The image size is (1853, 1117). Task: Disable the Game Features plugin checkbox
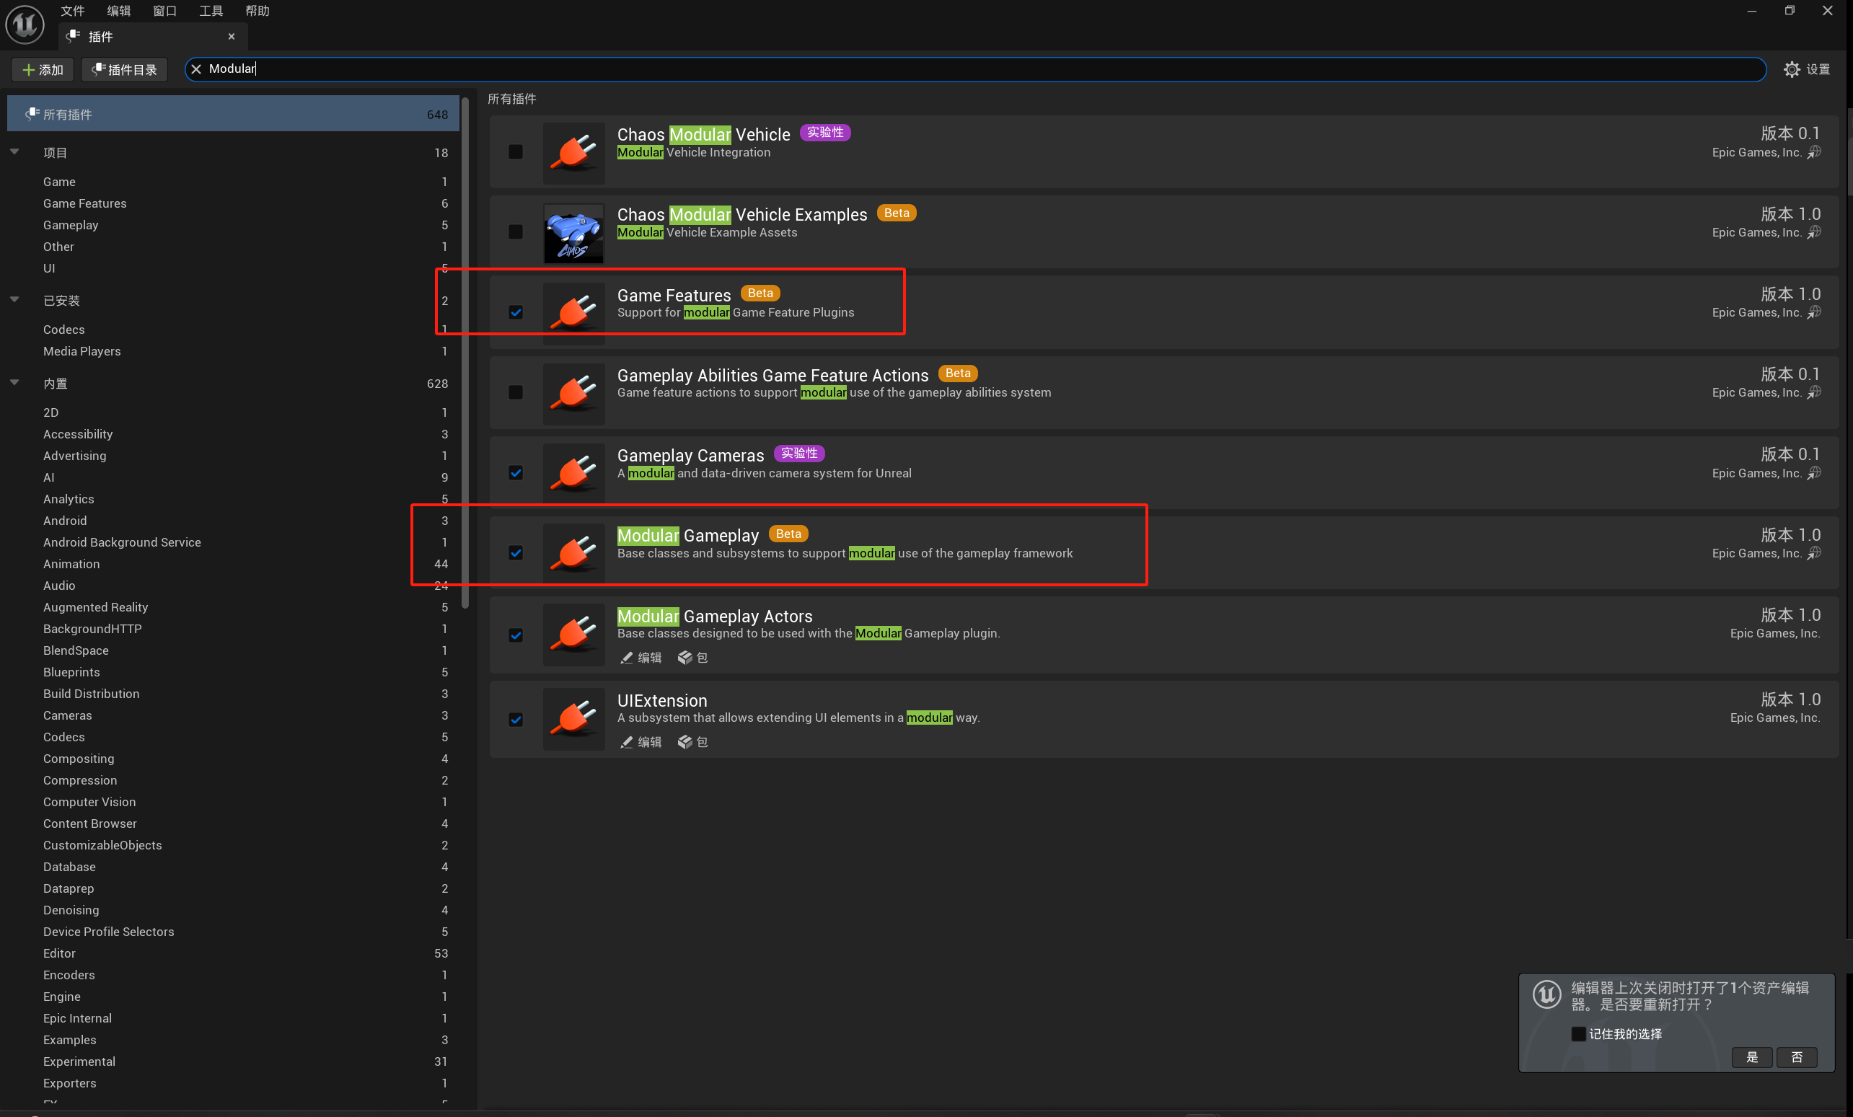pyautogui.click(x=515, y=313)
